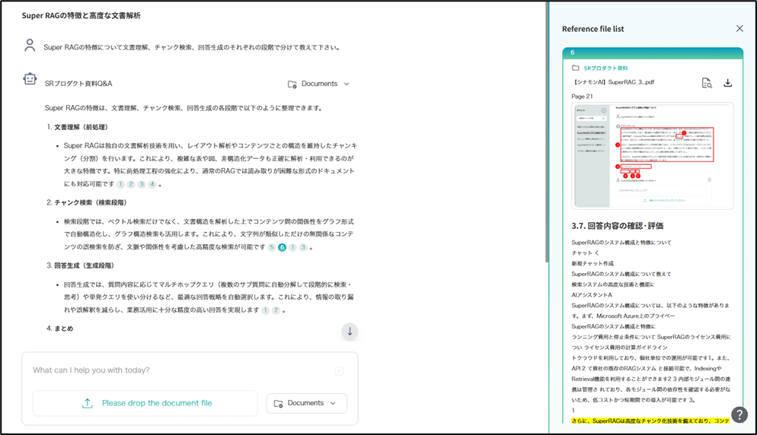Click the upload icon beside drop file text
This screenshot has height=435, width=757.
click(x=88, y=403)
